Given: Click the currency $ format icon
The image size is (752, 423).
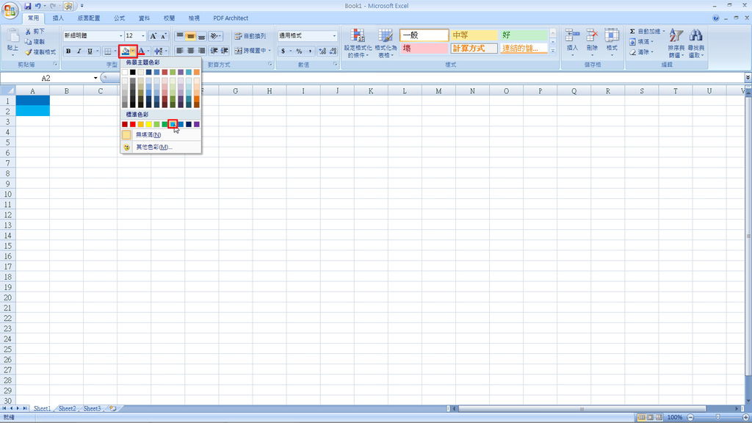Looking at the screenshot, I should click(x=283, y=51).
